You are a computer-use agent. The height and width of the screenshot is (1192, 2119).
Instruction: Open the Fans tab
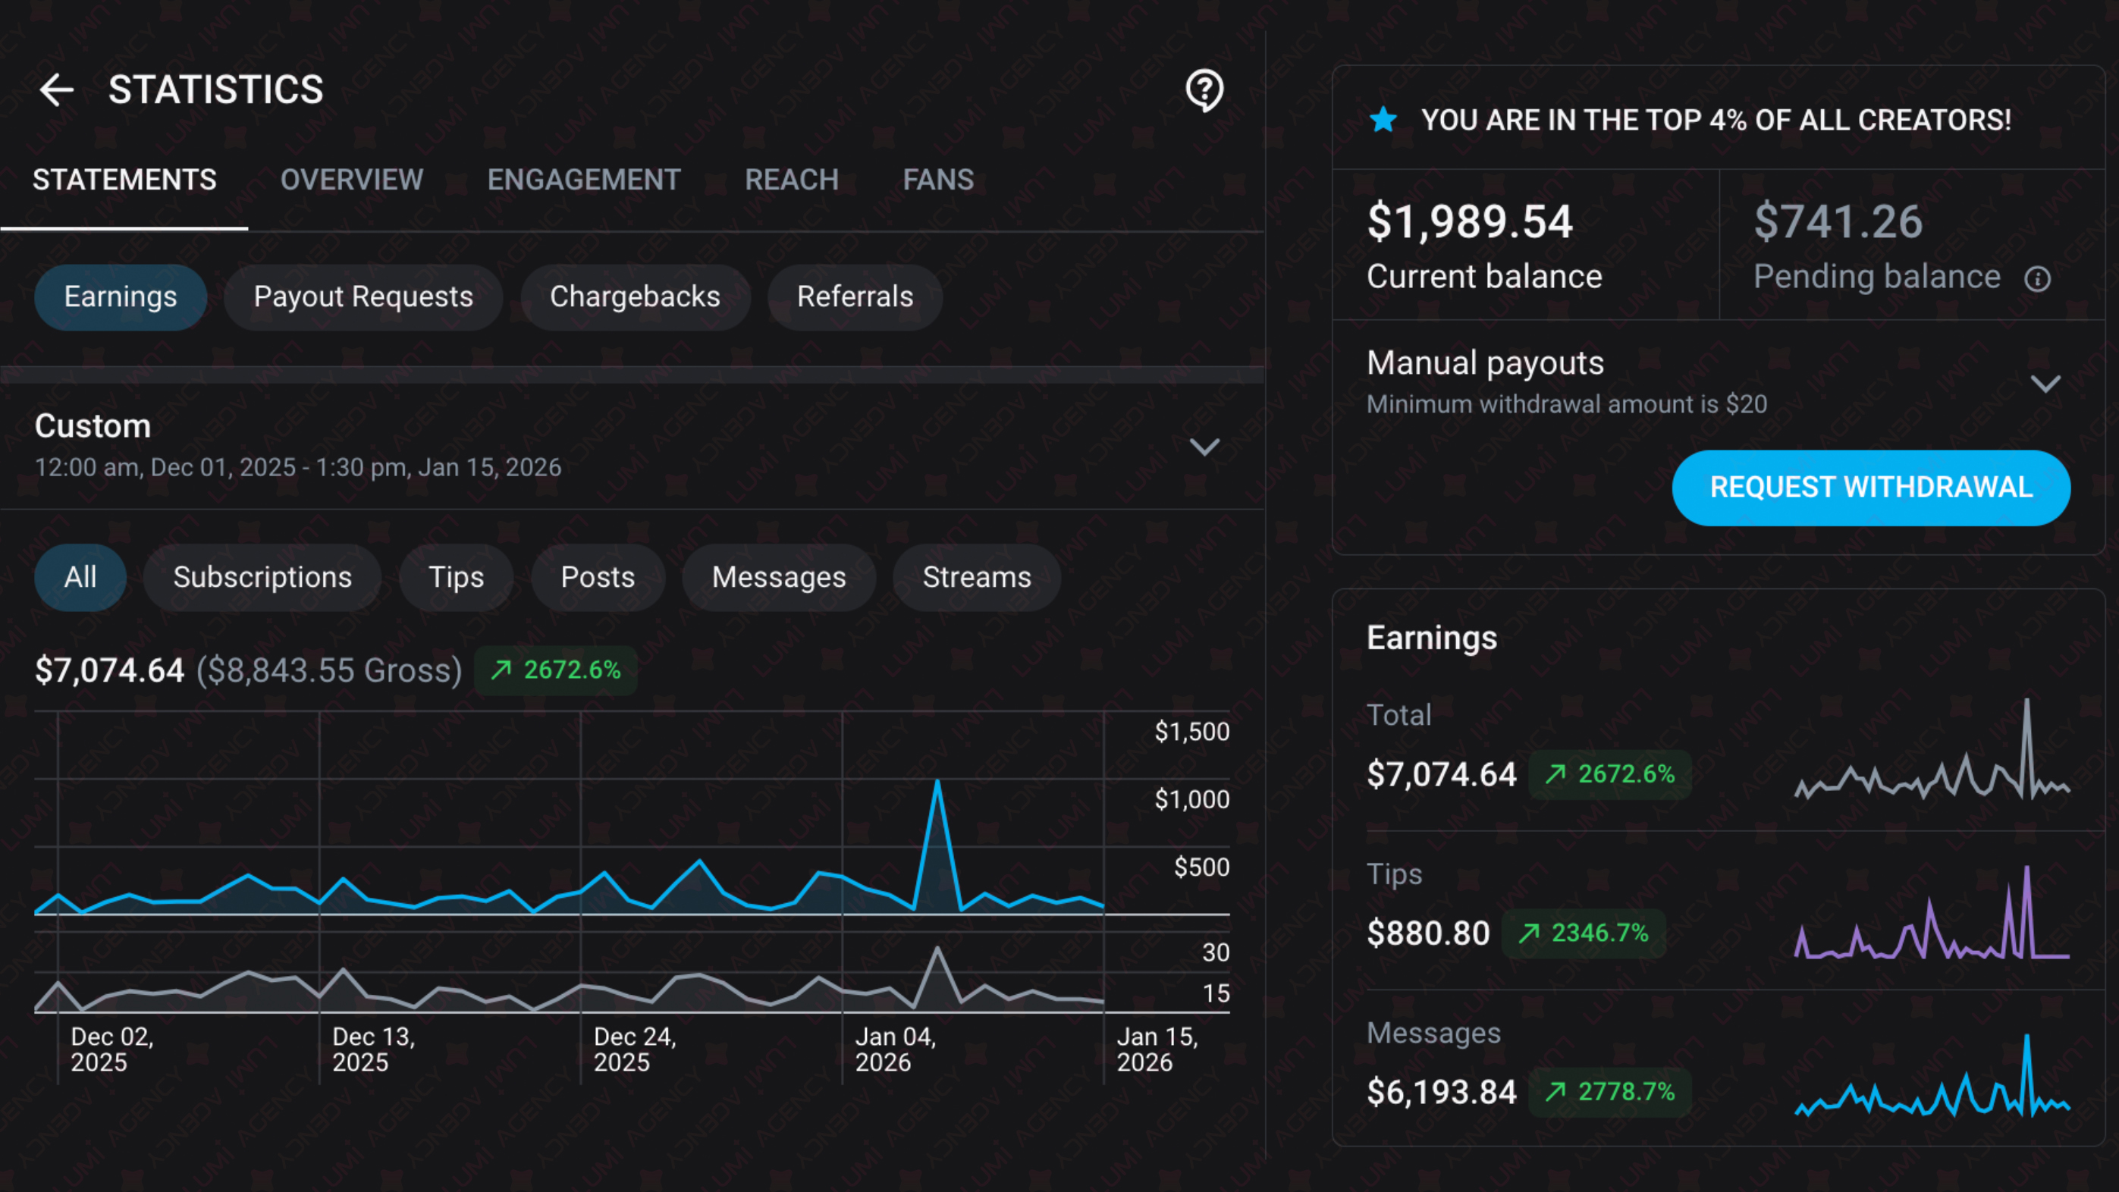(937, 180)
